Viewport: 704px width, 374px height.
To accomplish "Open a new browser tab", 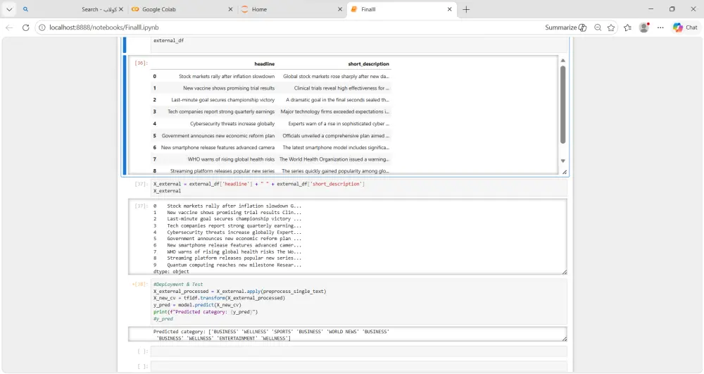I will [x=466, y=9].
